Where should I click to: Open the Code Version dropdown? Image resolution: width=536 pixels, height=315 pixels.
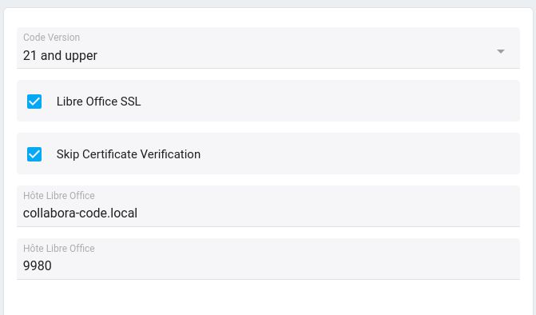268,48
